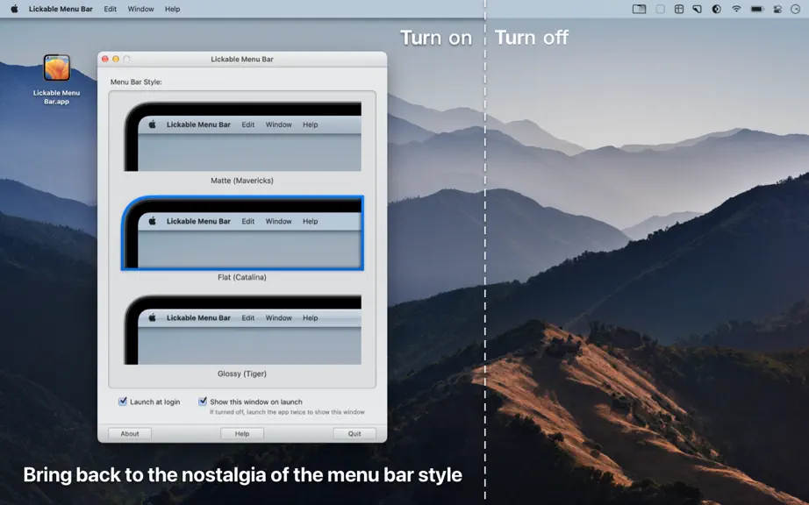Select the Glossy (Tiger) style thumbnail
Viewport: 809px width, 505px height.
click(x=242, y=330)
